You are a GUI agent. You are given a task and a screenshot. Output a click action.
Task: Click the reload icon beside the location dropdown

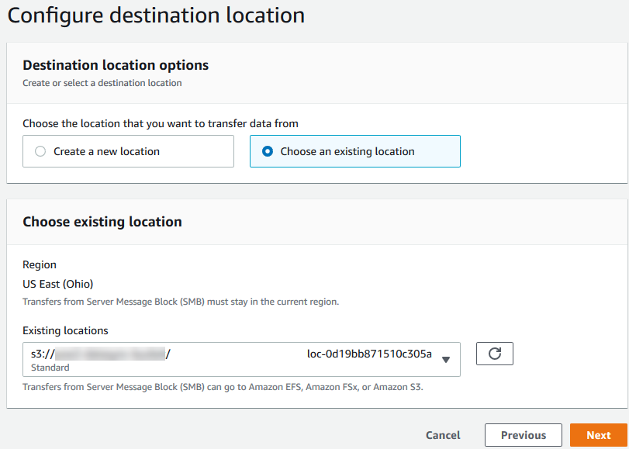coord(494,353)
